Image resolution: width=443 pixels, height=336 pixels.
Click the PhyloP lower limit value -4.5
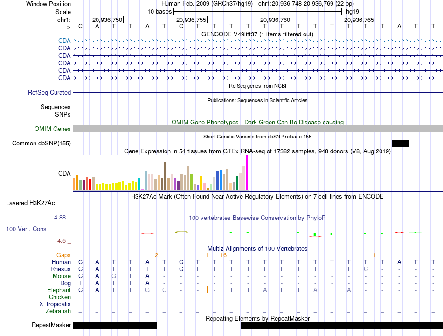pyautogui.click(x=61, y=241)
